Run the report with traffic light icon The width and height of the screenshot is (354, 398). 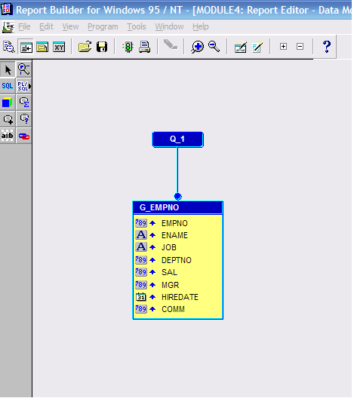click(x=128, y=47)
